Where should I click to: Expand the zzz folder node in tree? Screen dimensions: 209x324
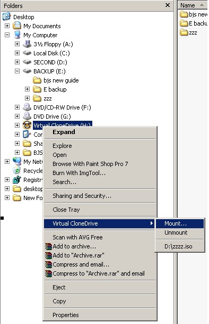(27, 98)
